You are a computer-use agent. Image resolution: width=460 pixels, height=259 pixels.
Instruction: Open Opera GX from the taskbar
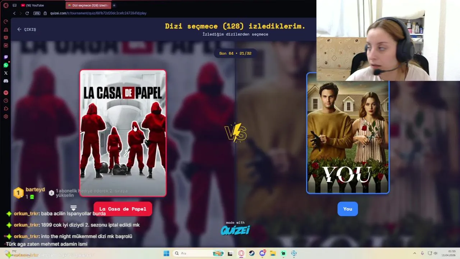[241, 253]
